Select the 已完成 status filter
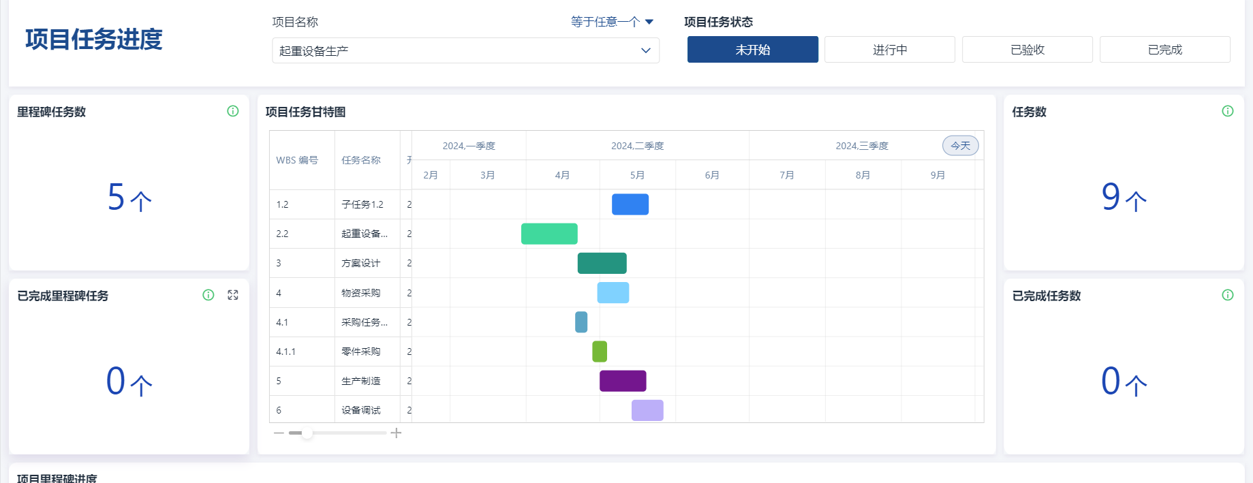Image resolution: width=1253 pixels, height=483 pixels. [x=1165, y=50]
